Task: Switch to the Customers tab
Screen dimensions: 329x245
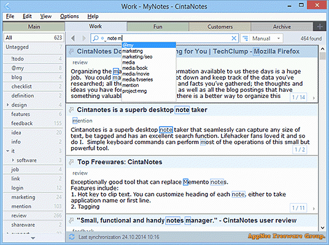Action: click(x=220, y=26)
